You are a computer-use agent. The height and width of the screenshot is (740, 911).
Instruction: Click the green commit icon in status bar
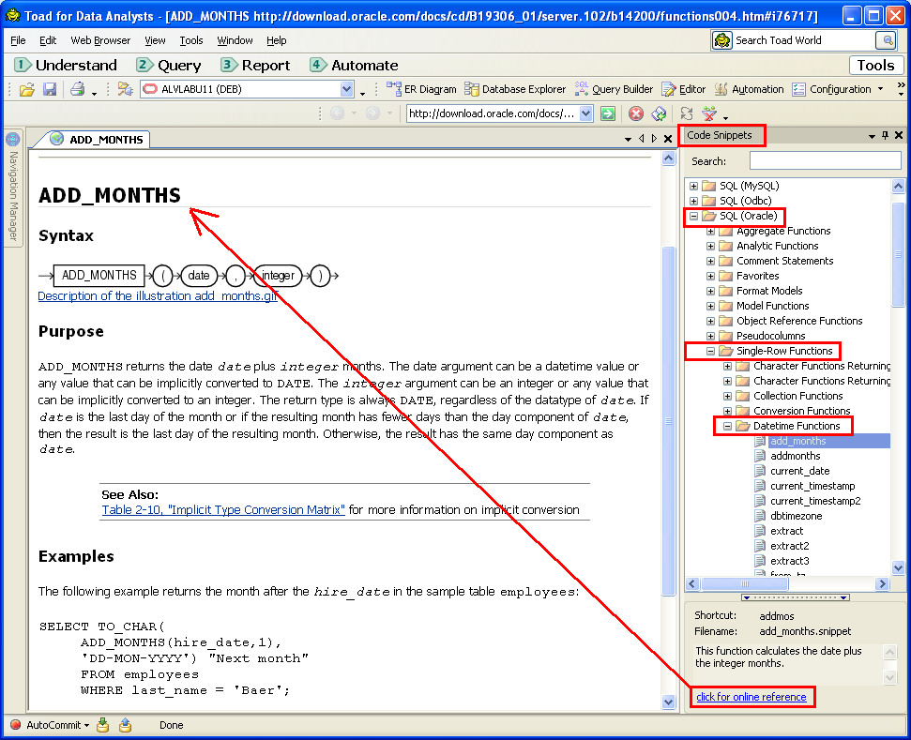(103, 725)
